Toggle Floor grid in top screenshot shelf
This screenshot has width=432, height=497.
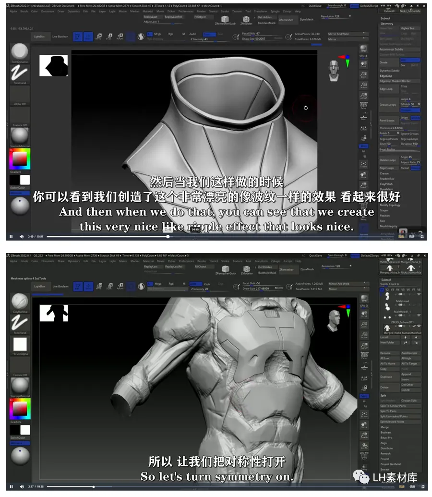pyautogui.click(x=363, y=118)
